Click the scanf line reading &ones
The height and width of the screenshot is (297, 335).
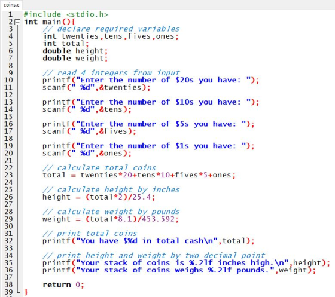pyautogui.click(x=87, y=153)
